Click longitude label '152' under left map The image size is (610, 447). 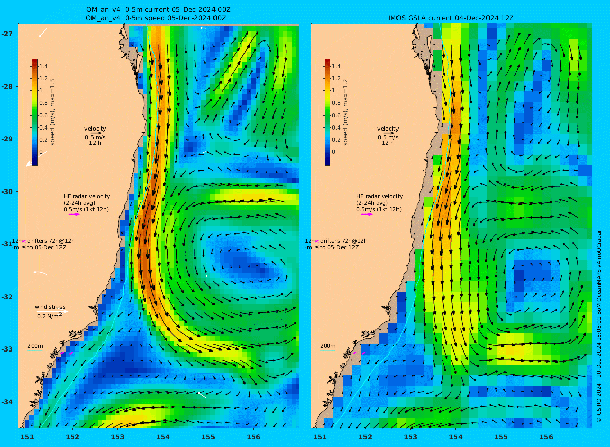click(x=72, y=437)
